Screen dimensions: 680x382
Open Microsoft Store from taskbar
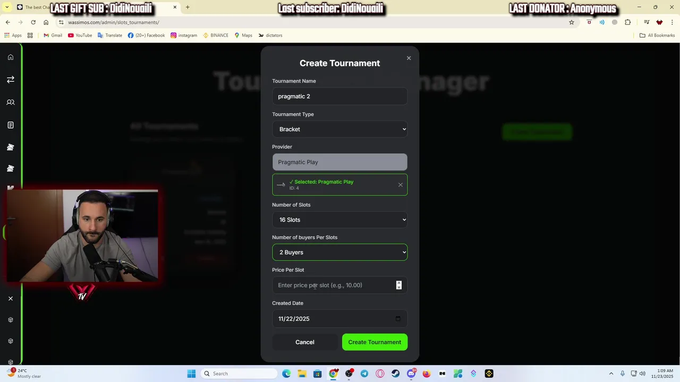tap(317, 374)
